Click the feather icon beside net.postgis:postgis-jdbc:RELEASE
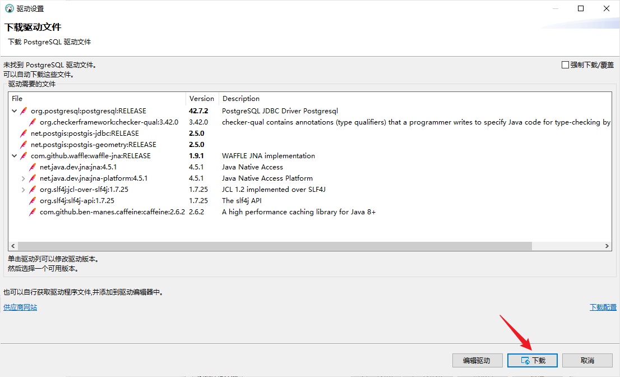620x377 pixels. pyautogui.click(x=24, y=134)
